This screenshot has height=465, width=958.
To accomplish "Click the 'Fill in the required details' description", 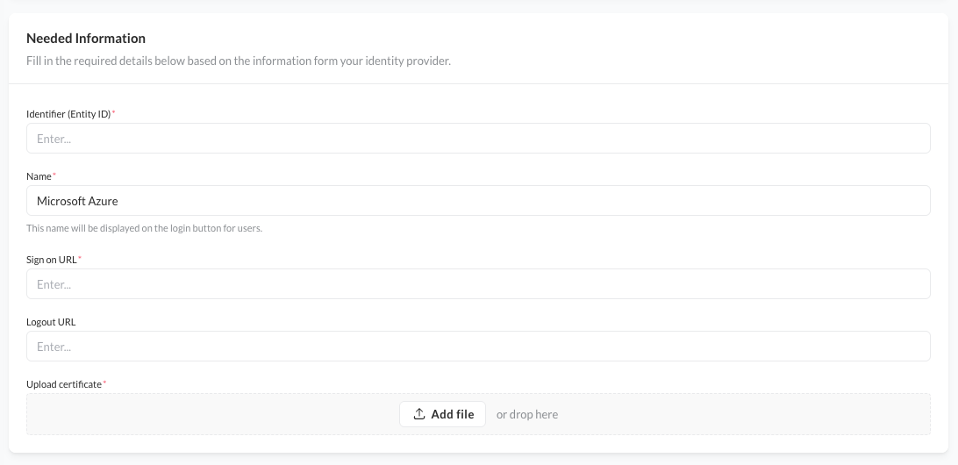I will pyautogui.click(x=239, y=61).
